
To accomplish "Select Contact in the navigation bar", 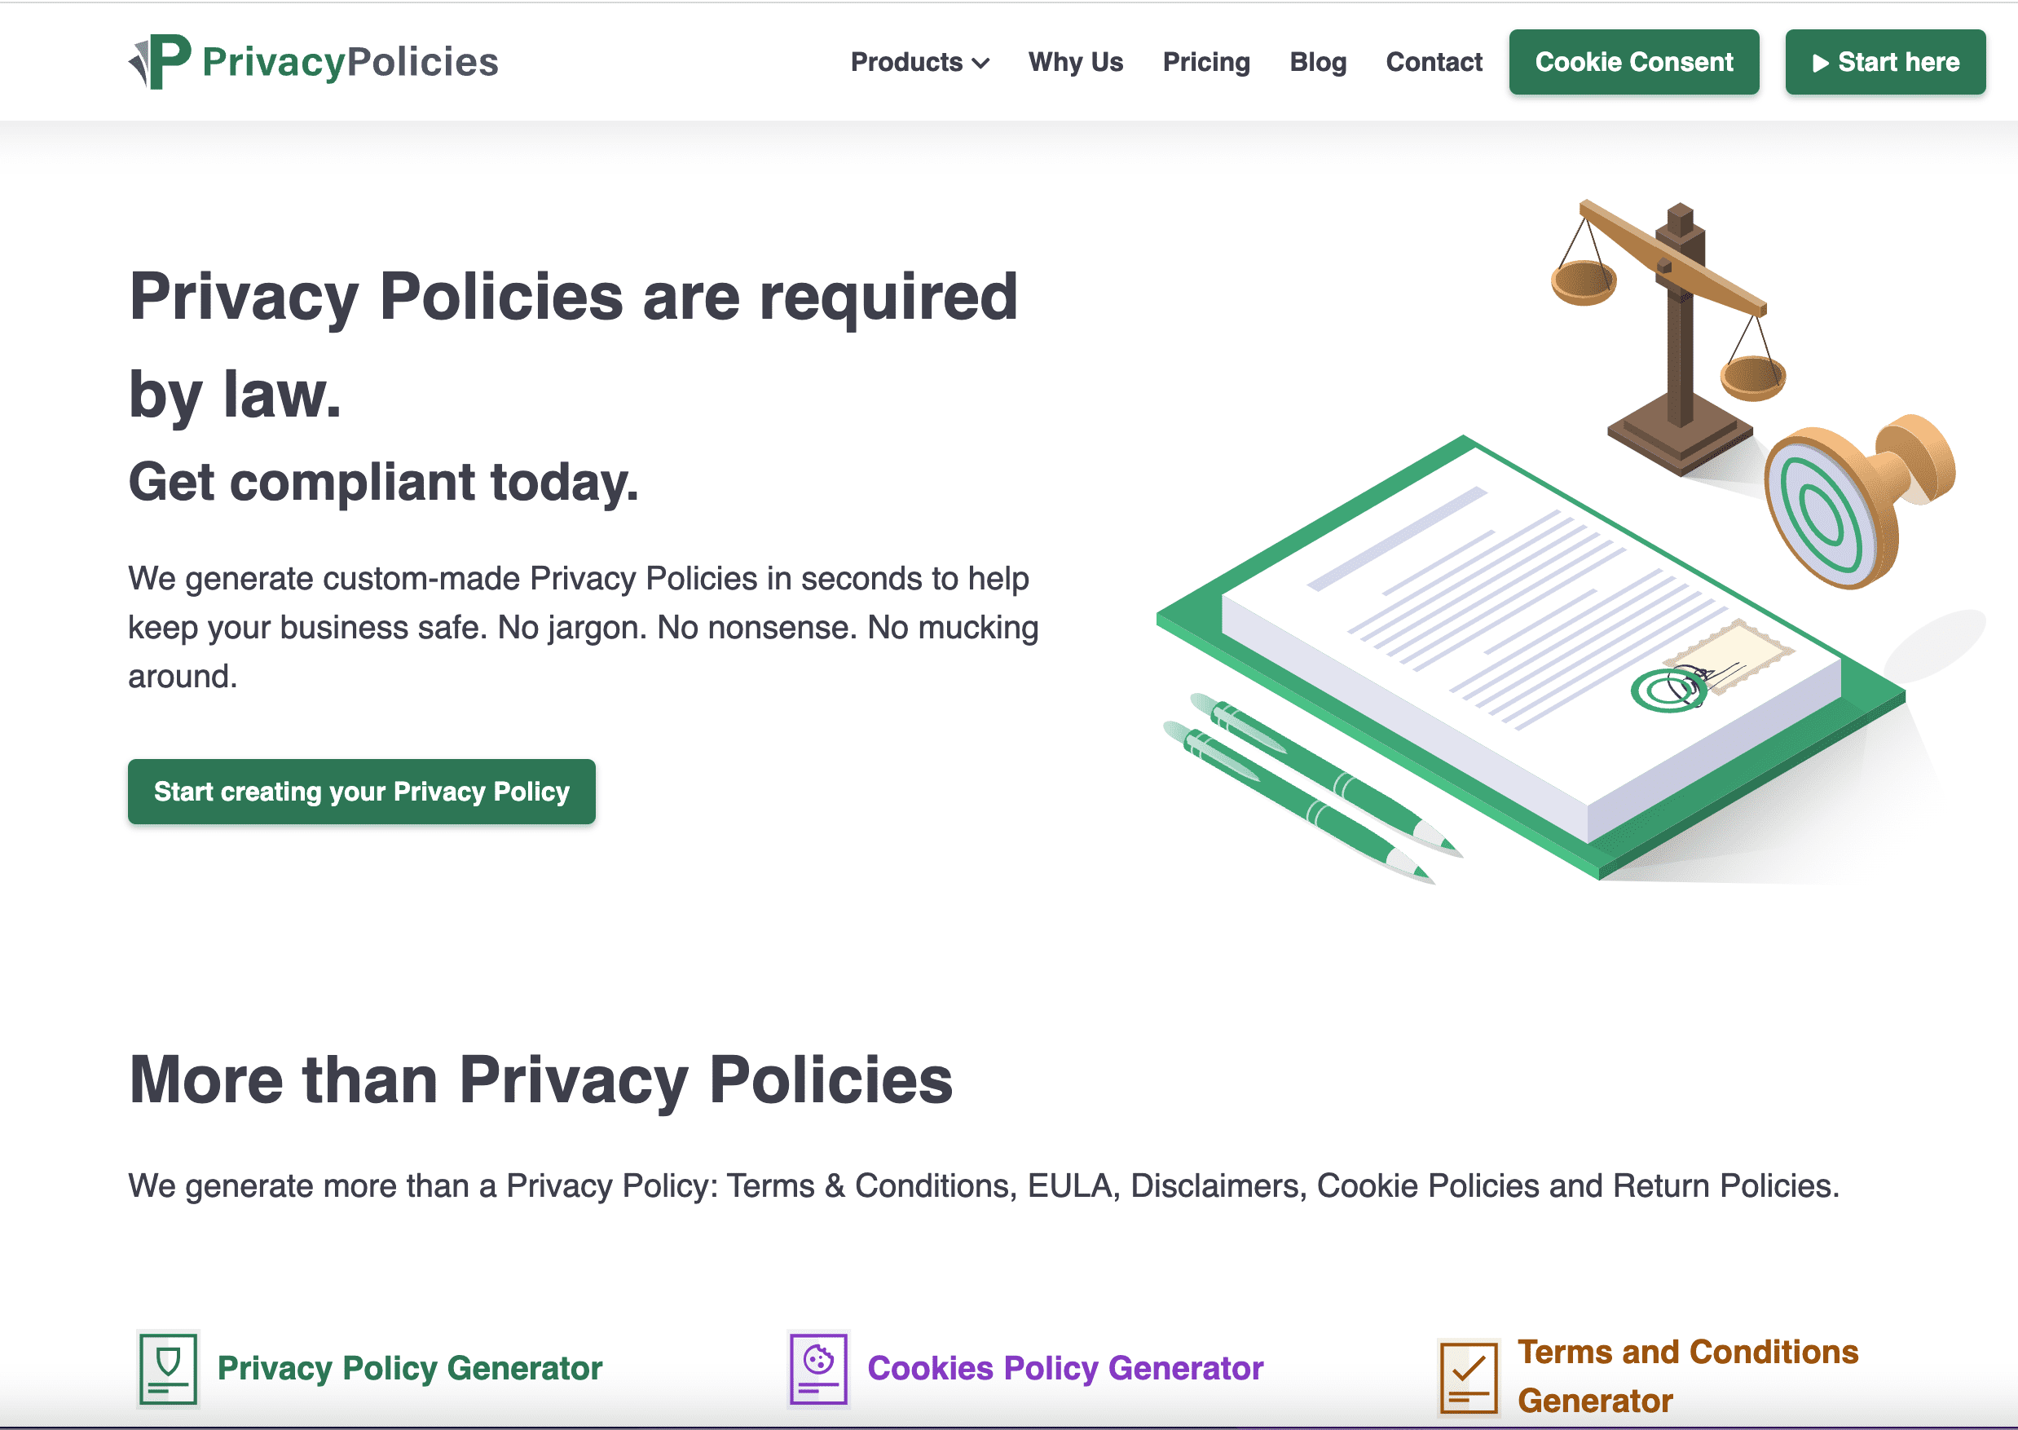I will tap(1434, 63).
